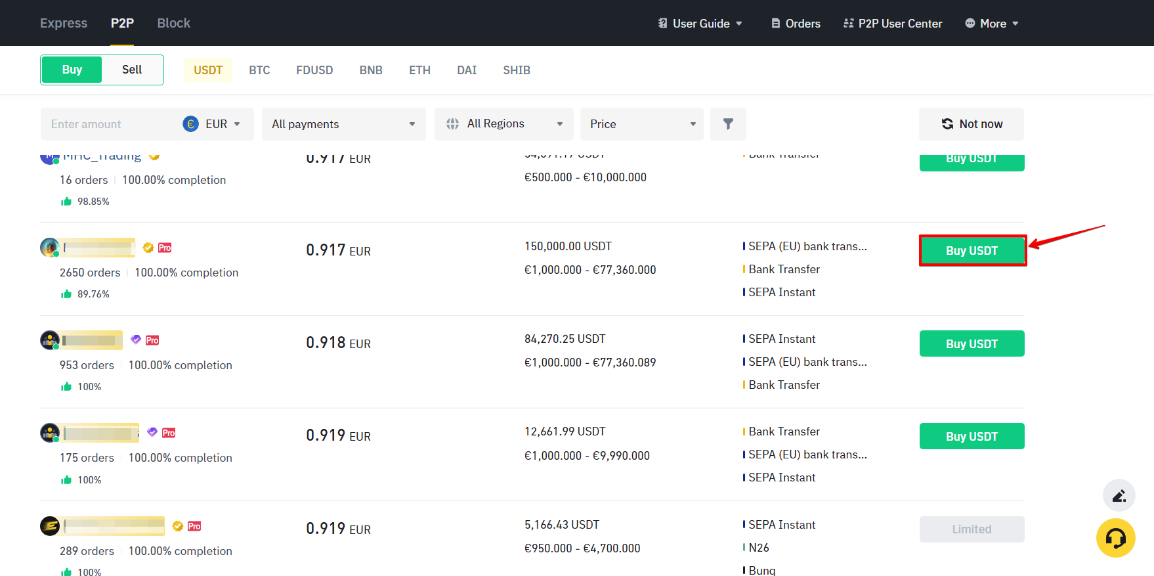Select the P2P tab
Image resolution: width=1154 pixels, height=576 pixels.
point(122,23)
